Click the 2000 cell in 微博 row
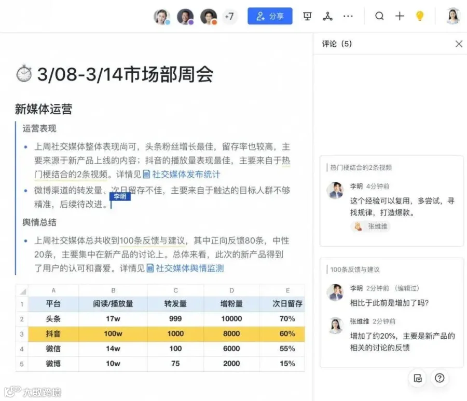The image size is (467, 401). point(232,364)
